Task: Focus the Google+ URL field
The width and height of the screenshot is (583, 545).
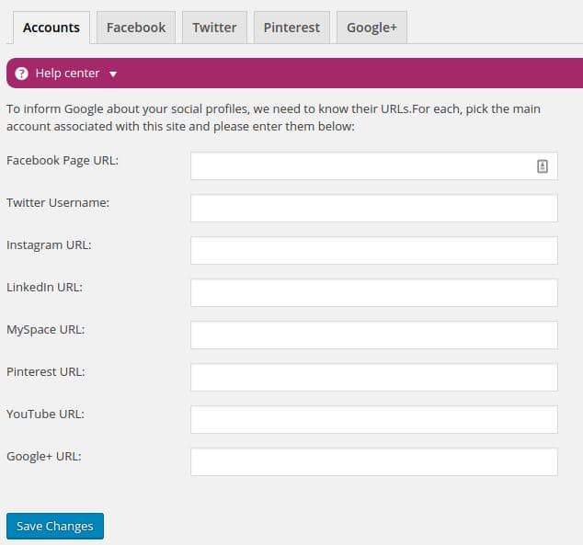Action: (374, 461)
